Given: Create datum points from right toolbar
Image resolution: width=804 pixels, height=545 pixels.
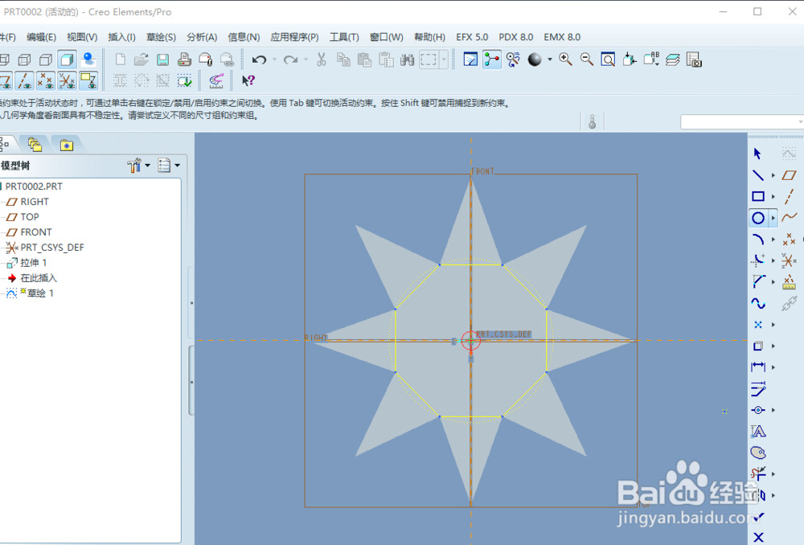Looking at the screenshot, I should click(x=789, y=240).
